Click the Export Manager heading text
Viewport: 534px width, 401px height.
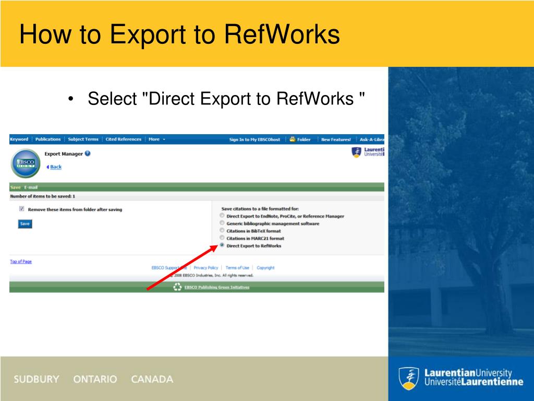pyautogui.click(x=64, y=154)
